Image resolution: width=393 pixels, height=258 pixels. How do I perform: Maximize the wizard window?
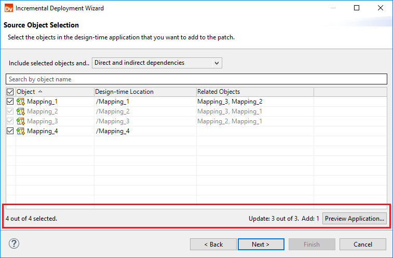(357, 8)
